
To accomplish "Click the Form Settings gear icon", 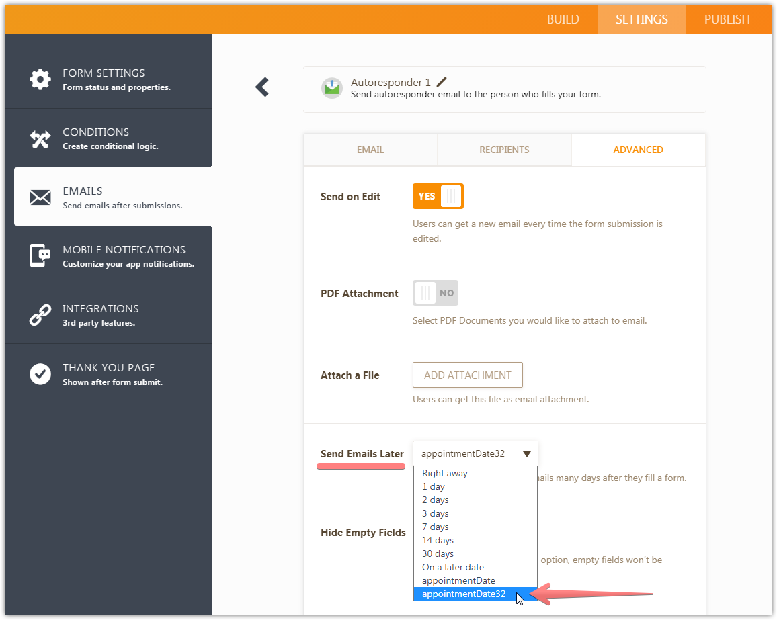I will pos(40,79).
